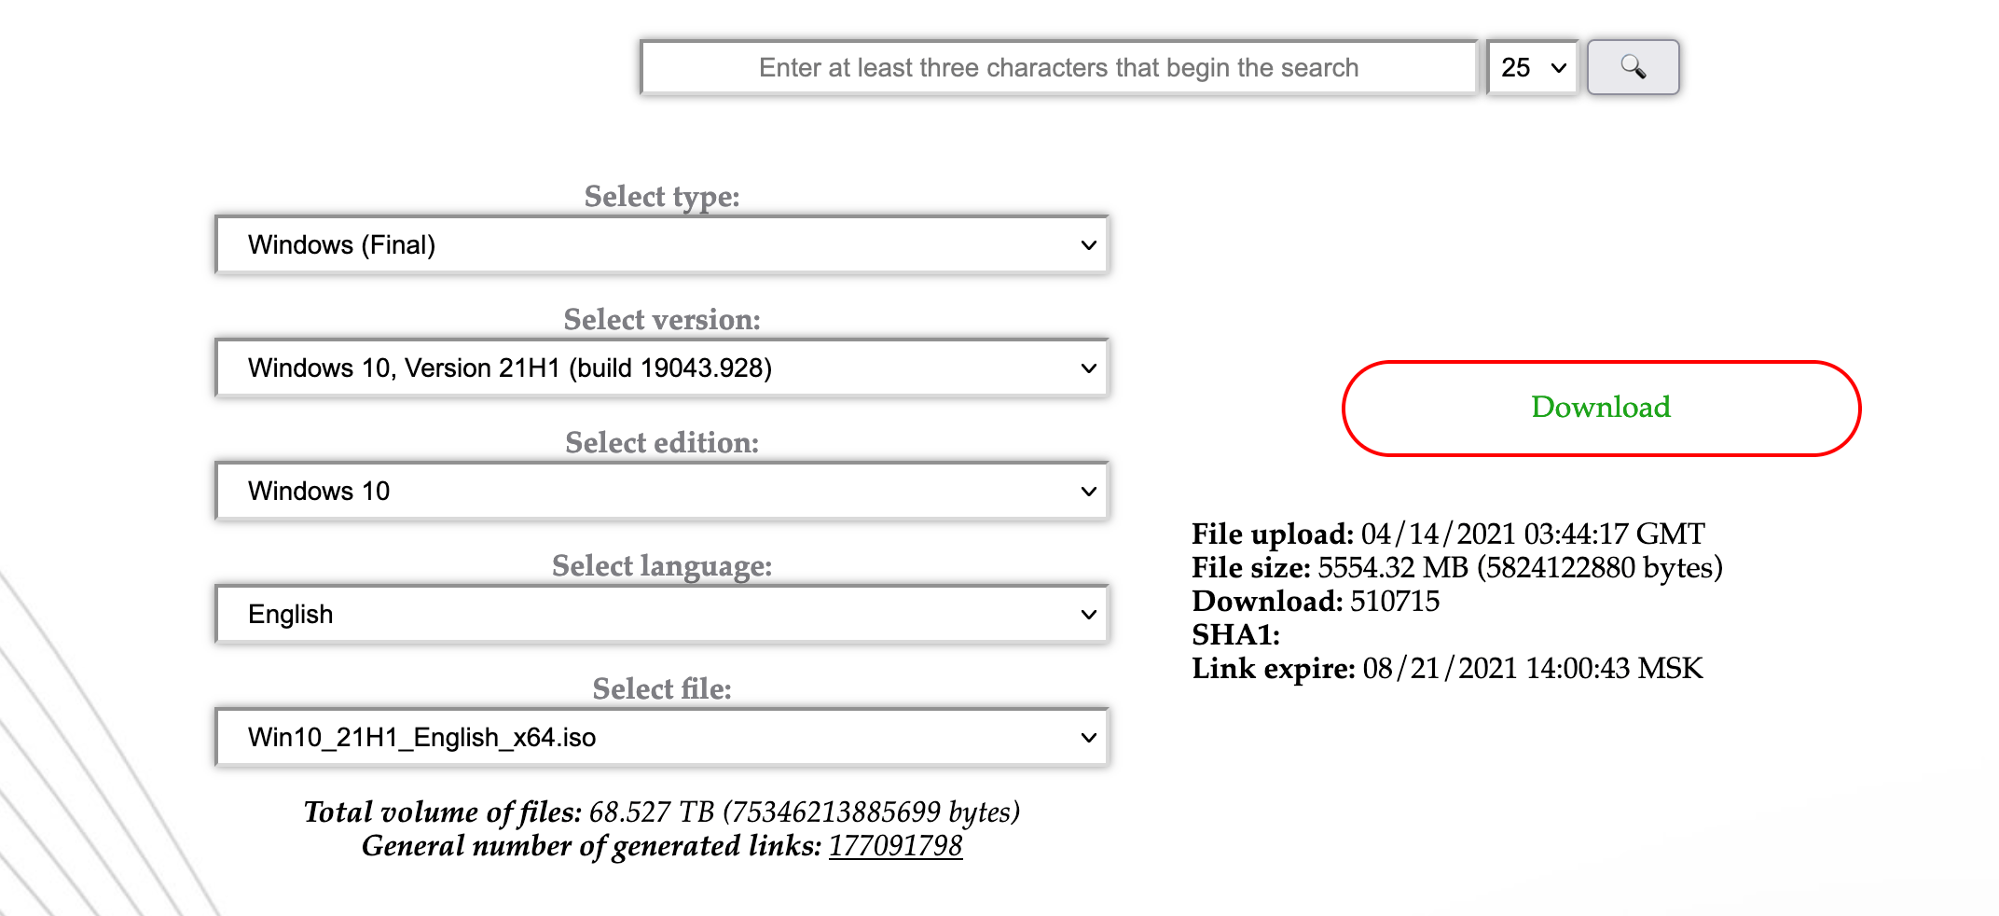This screenshot has width=1999, height=916.
Task: Open the Select edition dropdown
Action: [662, 491]
